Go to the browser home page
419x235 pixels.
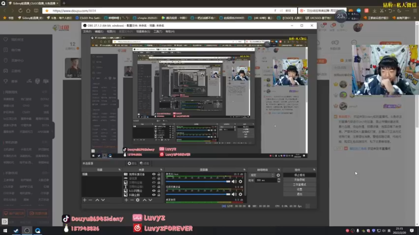click(x=28, y=10)
